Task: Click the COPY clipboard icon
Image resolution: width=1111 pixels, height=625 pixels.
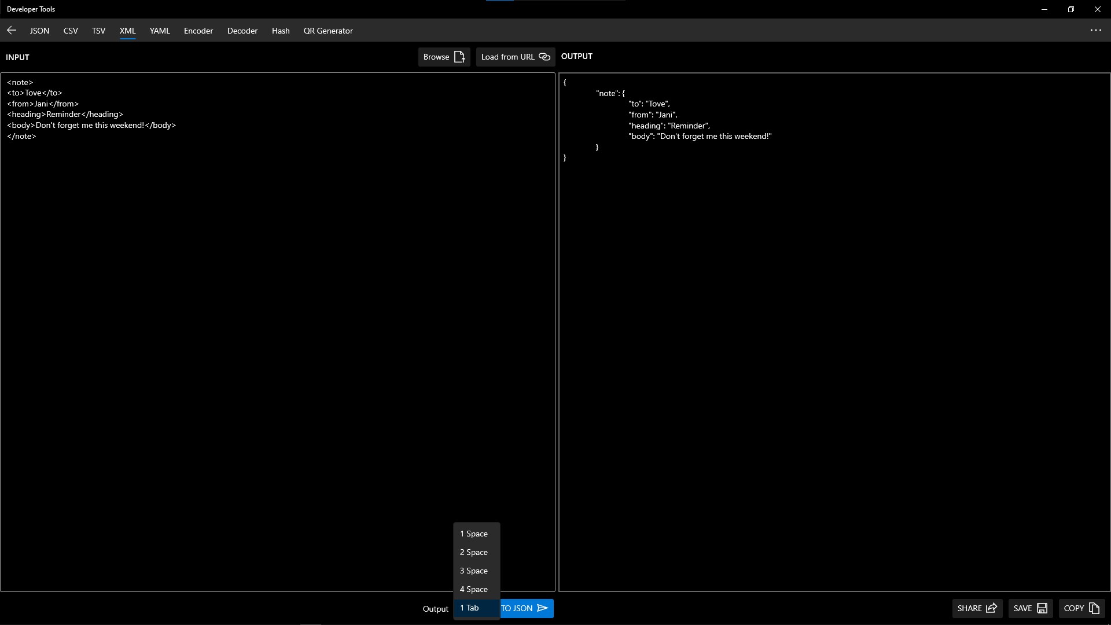Action: pos(1094,608)
